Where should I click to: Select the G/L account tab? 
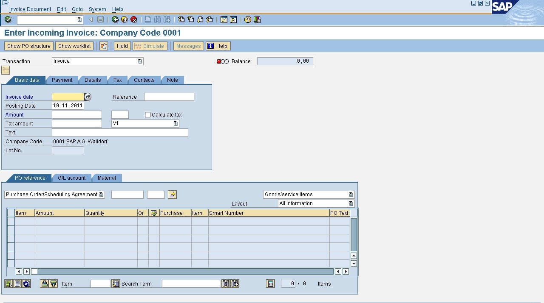(x=72, y=178)
